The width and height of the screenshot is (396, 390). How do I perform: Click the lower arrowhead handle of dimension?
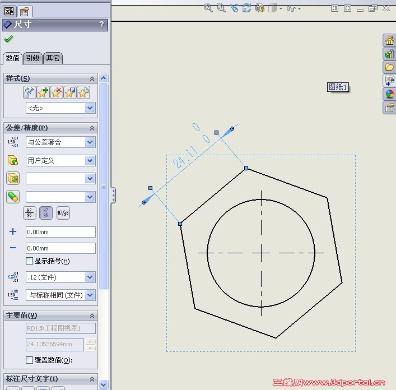(144, 203)
